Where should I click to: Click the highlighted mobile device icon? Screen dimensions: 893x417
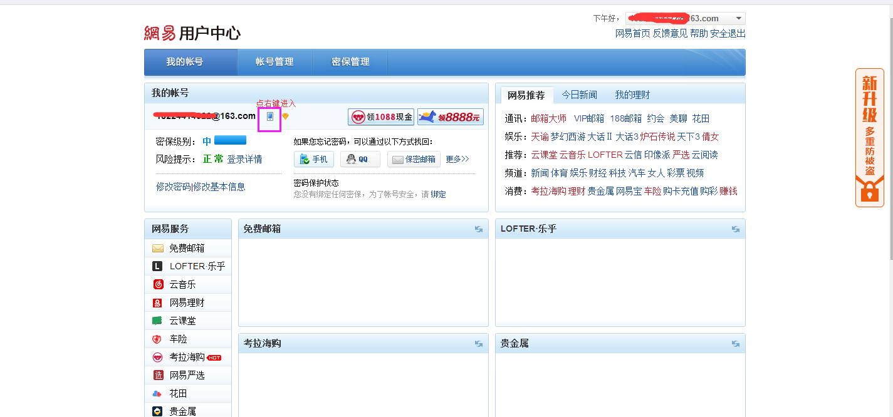[269, 117]
